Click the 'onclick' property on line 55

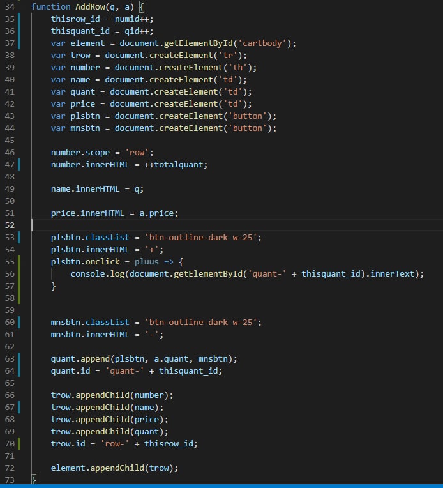[x=102, y=262]
